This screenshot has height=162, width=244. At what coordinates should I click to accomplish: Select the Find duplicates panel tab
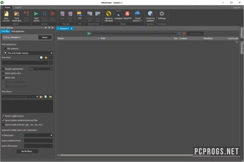[18, 31]
